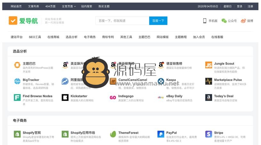
Task: Open the ThemeForest title link
Action: click(128, 133)
